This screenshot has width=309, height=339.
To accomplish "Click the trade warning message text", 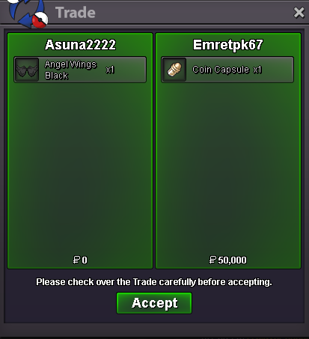I will pyautogui.click(x=154, y=282).
